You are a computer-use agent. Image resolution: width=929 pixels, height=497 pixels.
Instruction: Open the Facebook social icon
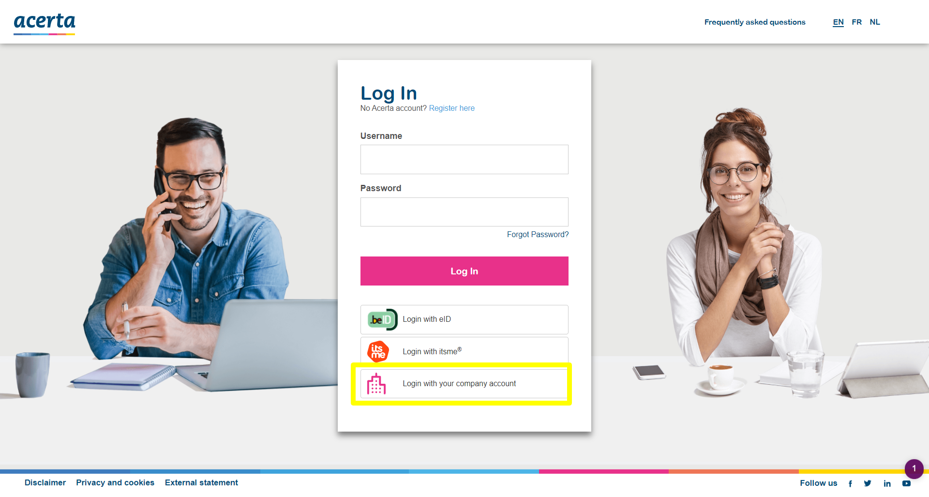click(x=850, y=483)
